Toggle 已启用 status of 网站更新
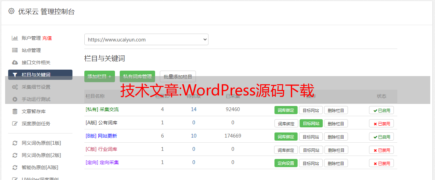The image size is (435, 180). coord(382,137)
